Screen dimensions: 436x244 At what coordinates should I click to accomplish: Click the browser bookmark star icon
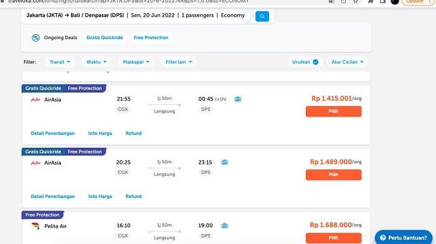tap(356, 1)
